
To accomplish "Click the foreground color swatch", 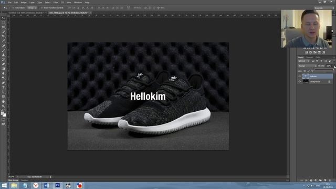I will pyautogui.click(x=2, y=113).
